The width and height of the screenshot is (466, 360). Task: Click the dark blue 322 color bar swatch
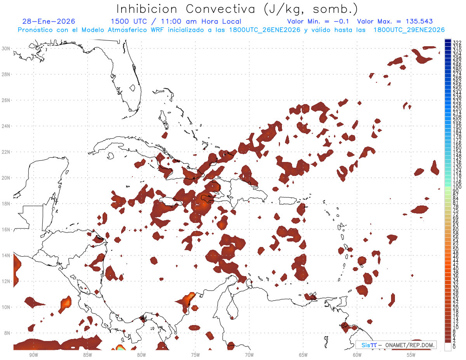pyautogui.click(x=448, y=41)
